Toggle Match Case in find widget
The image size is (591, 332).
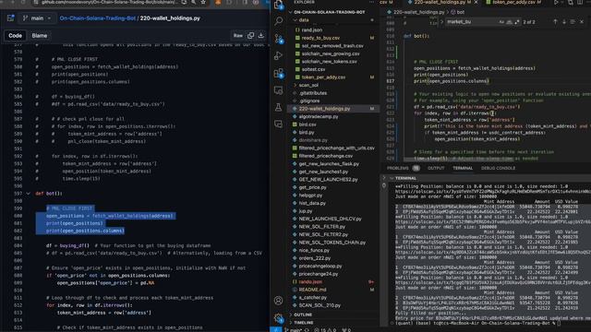pos(501,22)
